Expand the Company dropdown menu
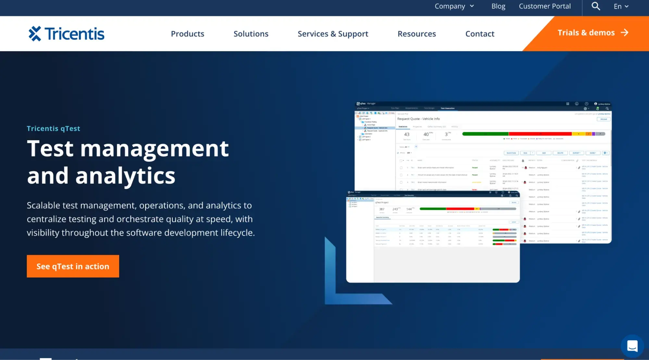Screen dimensions: 649x360 point(454,6)
